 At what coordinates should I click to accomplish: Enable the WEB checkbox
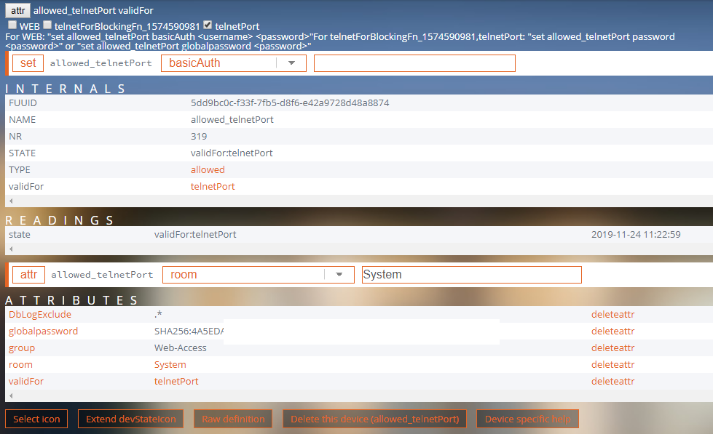point(12,25)
